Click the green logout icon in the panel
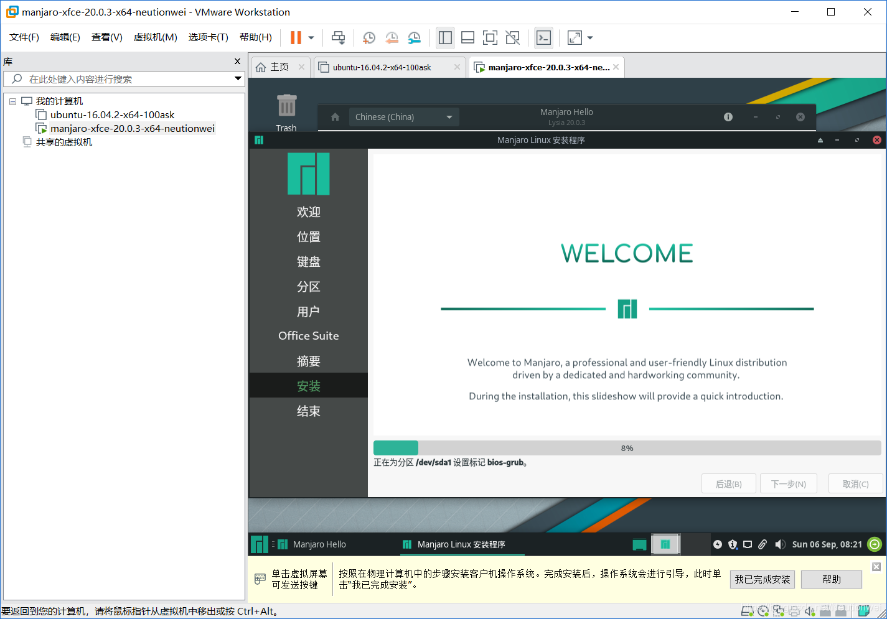This screenshot has width=887, height=619. (875, 544)
